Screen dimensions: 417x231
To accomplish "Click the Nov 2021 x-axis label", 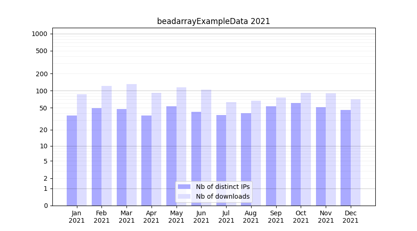I will pyautogui.click(x=326, y=217).
